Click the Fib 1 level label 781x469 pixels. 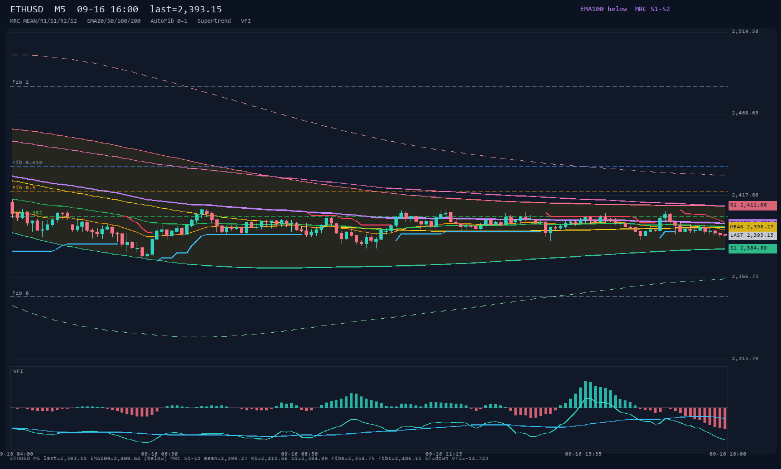pyautogui.click(x=21, y=82)
